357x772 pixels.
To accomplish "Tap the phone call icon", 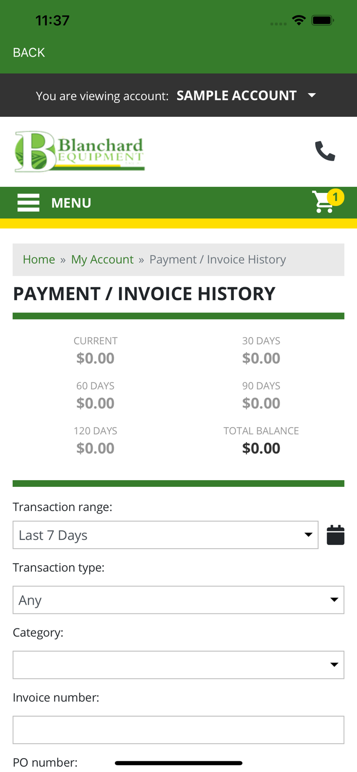I will 325,150.
